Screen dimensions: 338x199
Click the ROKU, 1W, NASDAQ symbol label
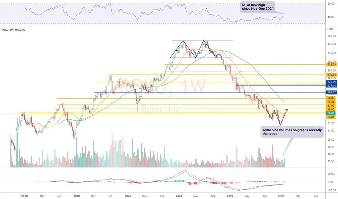(x=13, y=30)
